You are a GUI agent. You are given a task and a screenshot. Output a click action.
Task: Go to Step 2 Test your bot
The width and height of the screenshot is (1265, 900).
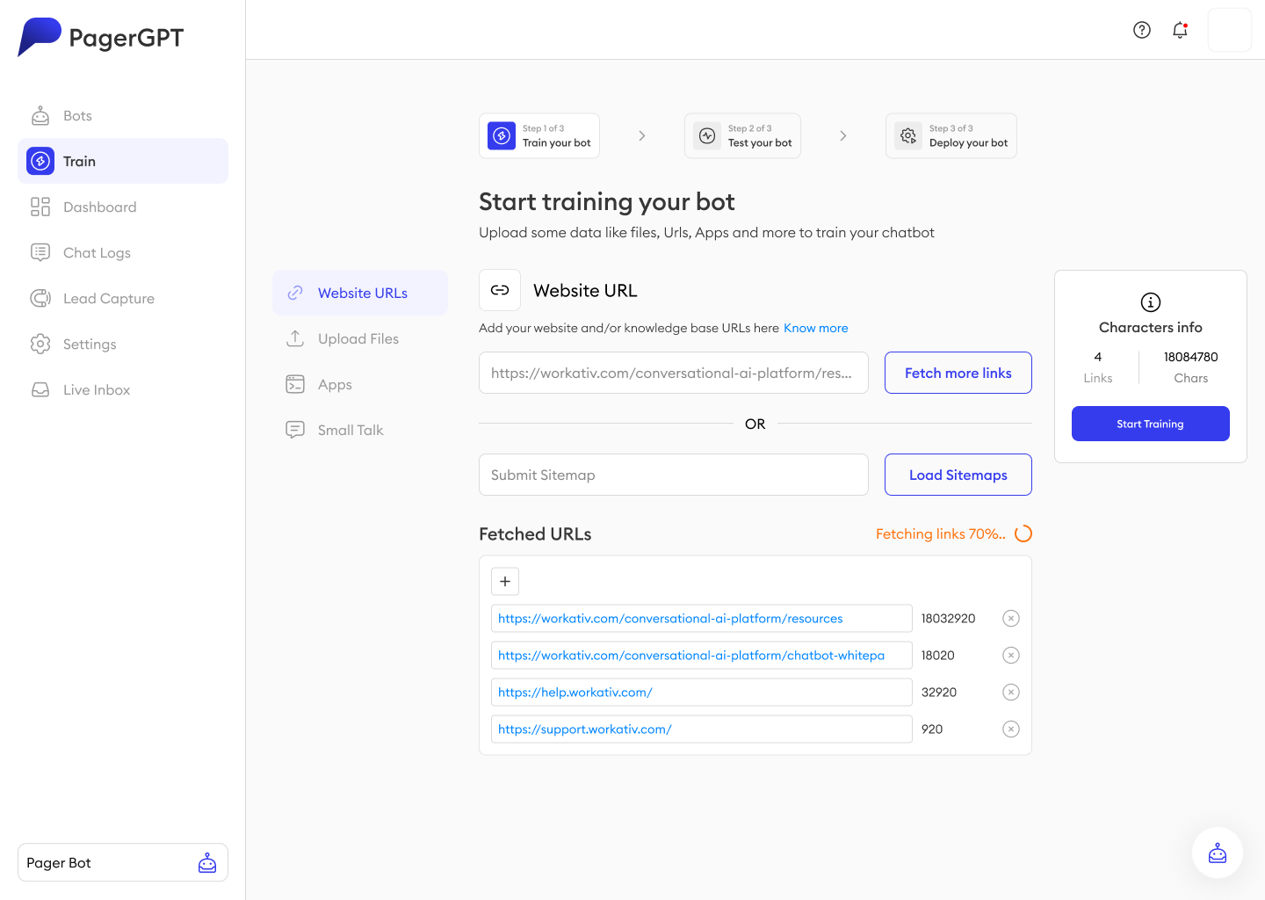(x=742, y=135)
